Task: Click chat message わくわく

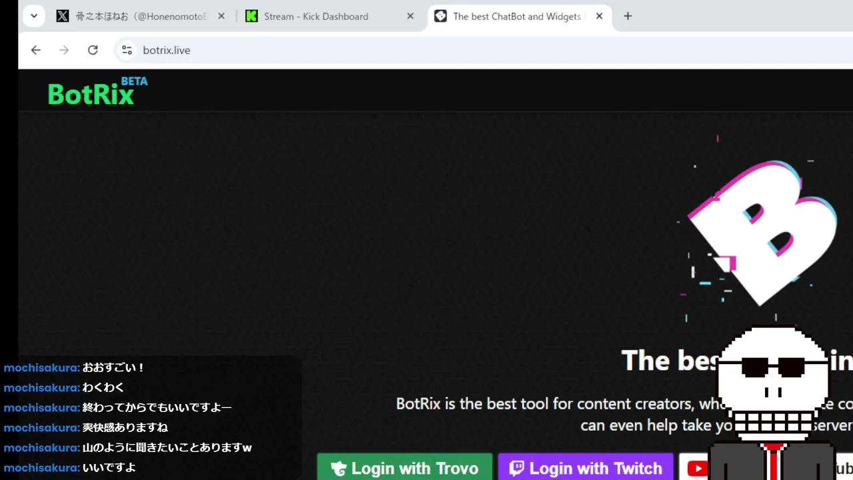Action: coord(103,387)
